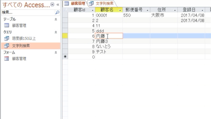Viewport: 211px width, 119px height.
Task: Collapse the フォーム group
Action: 56,53
